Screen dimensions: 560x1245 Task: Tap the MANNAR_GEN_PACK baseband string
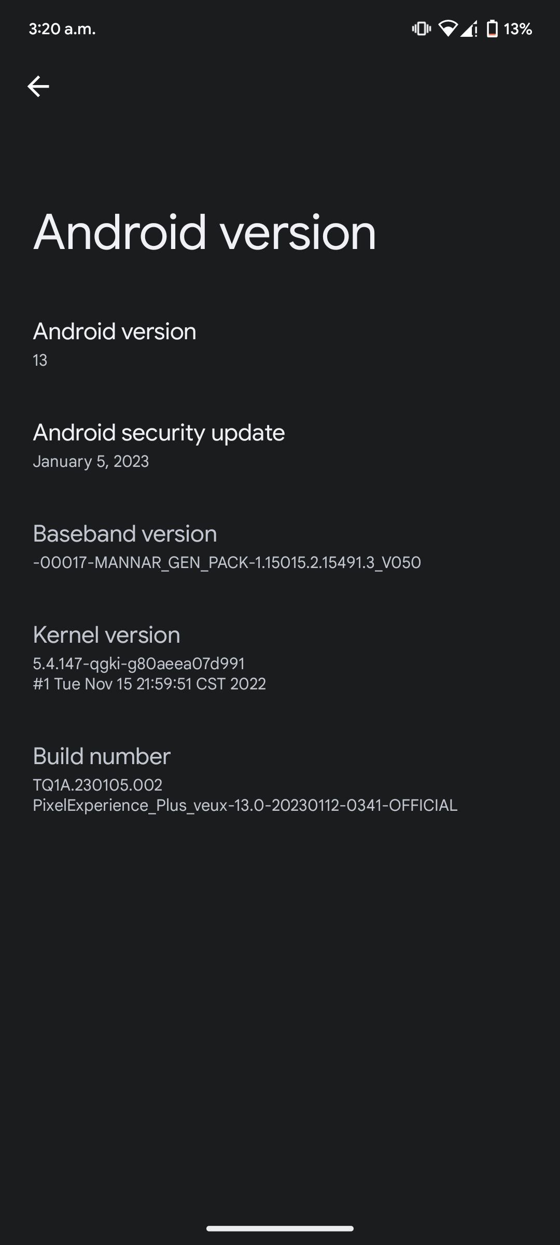(x=227, y=562)
